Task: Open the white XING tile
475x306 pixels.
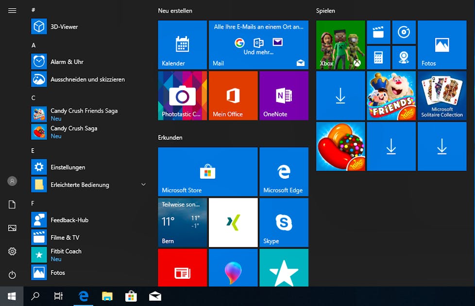Action: (x=233, y=222)
